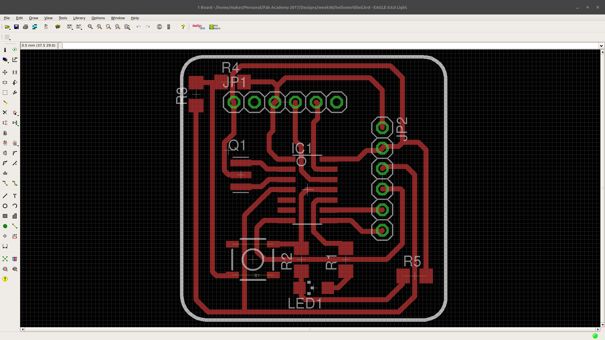605x340 pixels.
Task: Open the Grid settings dropdown
Action: pyautogui.click(x=8, y=37)
